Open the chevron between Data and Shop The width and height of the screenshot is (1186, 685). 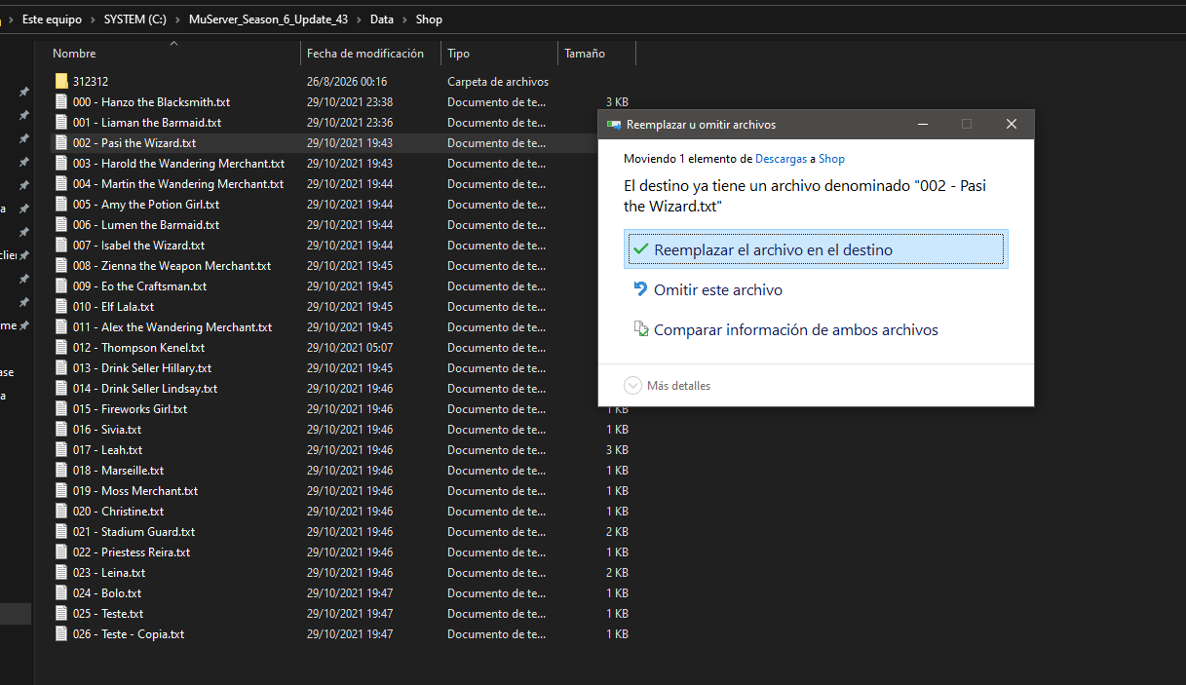pyautogui.click(x=404, y=19)
